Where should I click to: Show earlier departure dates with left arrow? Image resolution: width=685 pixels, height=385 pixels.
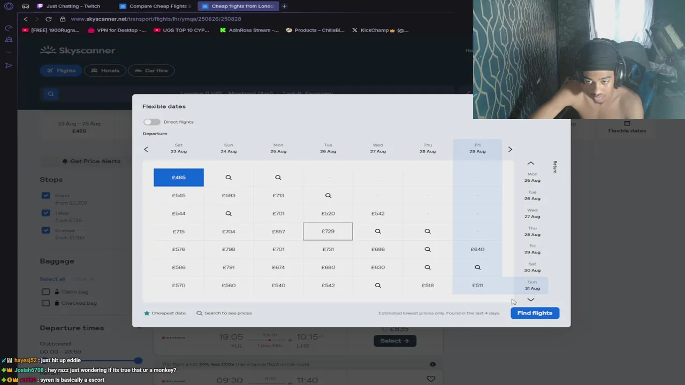coord(146,149)
